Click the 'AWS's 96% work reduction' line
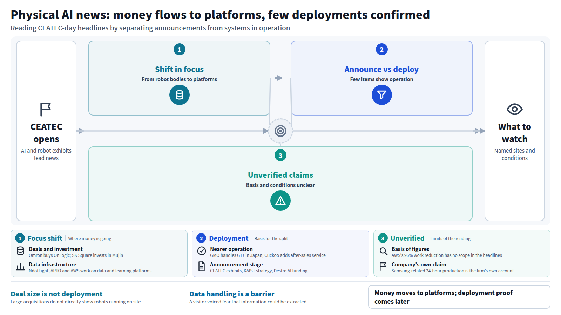 [447, 255]
